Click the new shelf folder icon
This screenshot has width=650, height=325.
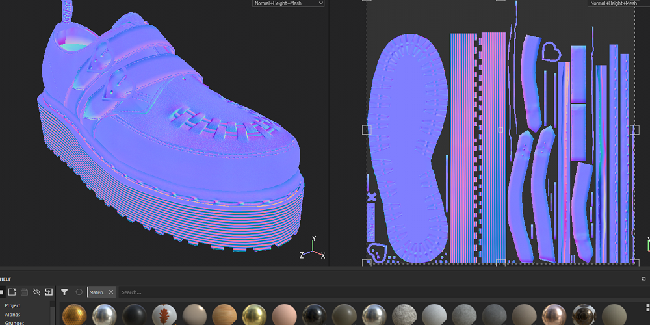click(x=12, y=292)
